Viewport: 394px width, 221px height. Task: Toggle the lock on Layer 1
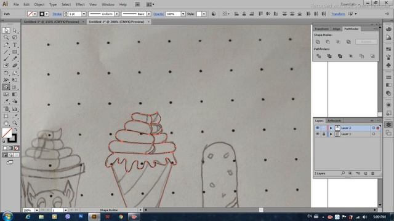[x=324, y=134]
